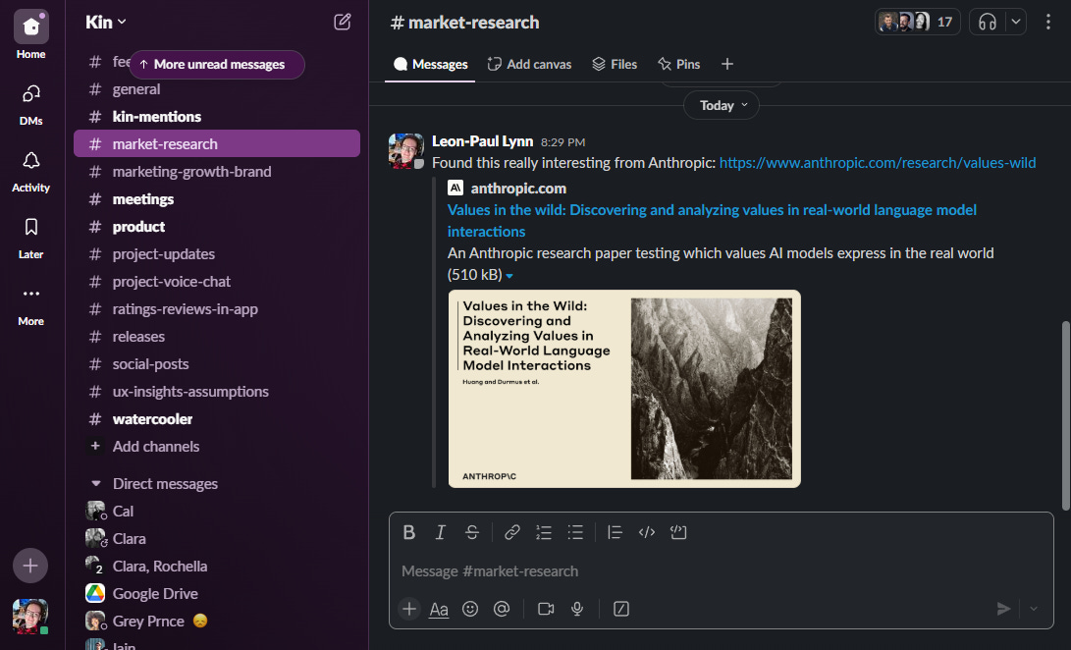
Task: Open your user profile avatar at bottom
Action: point(30,616)
